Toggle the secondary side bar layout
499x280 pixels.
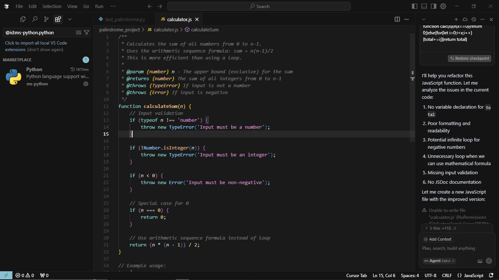coord(434,6)
